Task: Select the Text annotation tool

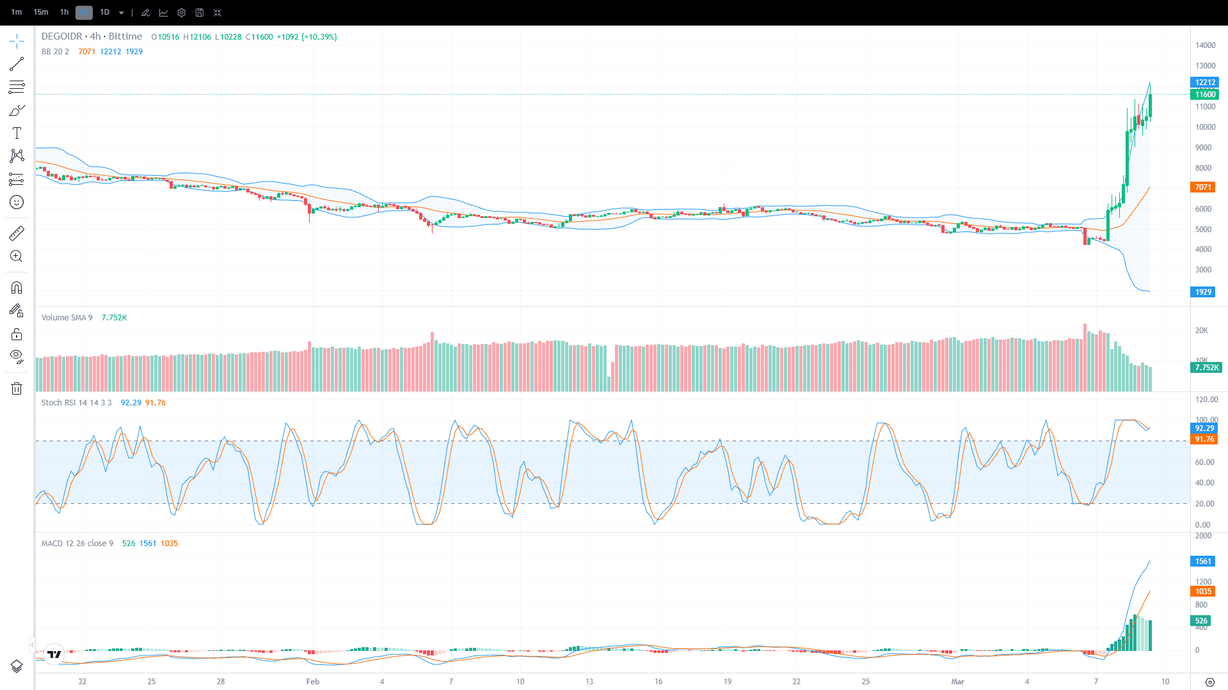Action: click(x=17, y=133)
